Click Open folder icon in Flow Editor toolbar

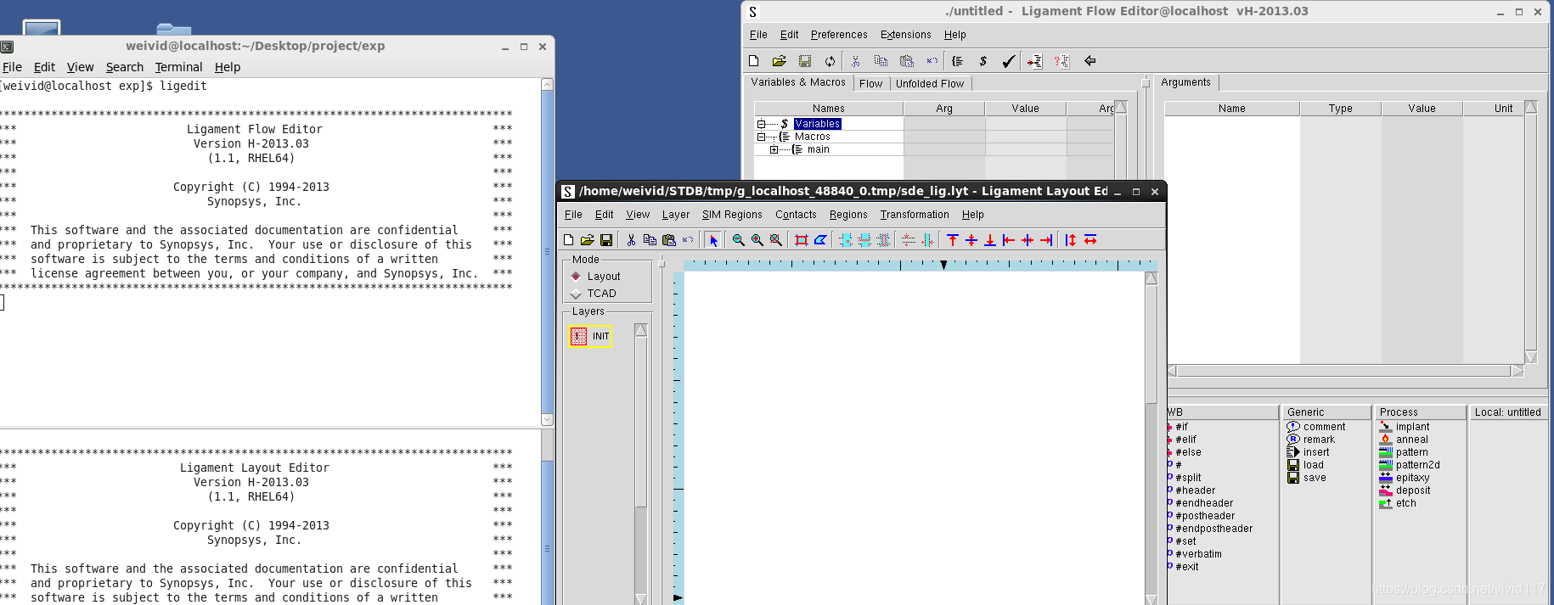(x=779, y=61)
